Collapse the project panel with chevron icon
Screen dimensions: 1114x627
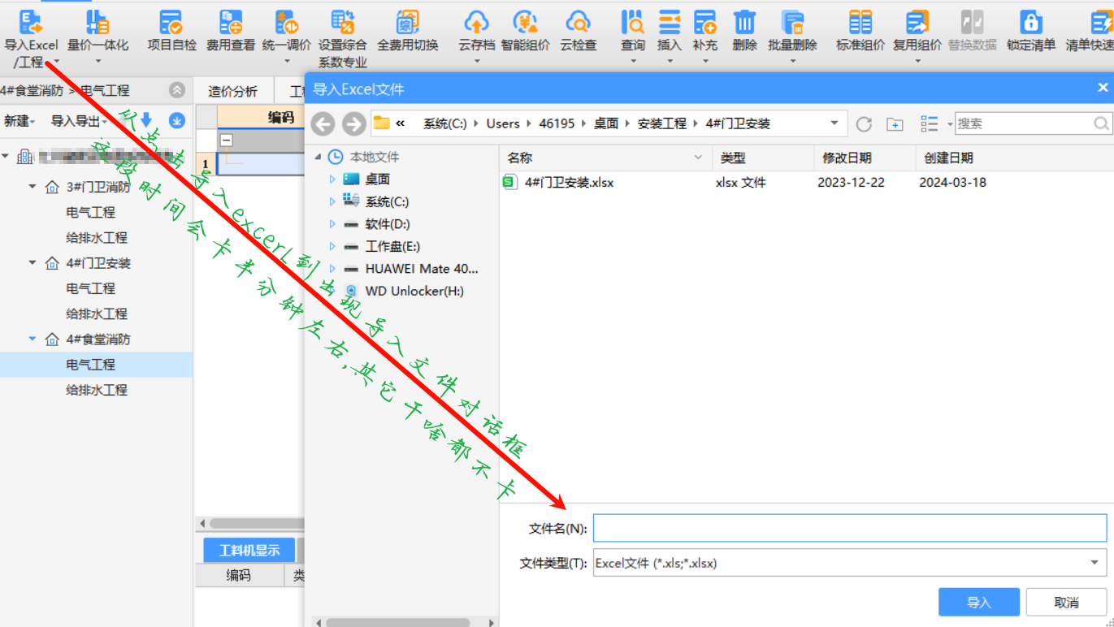point(176,90)
